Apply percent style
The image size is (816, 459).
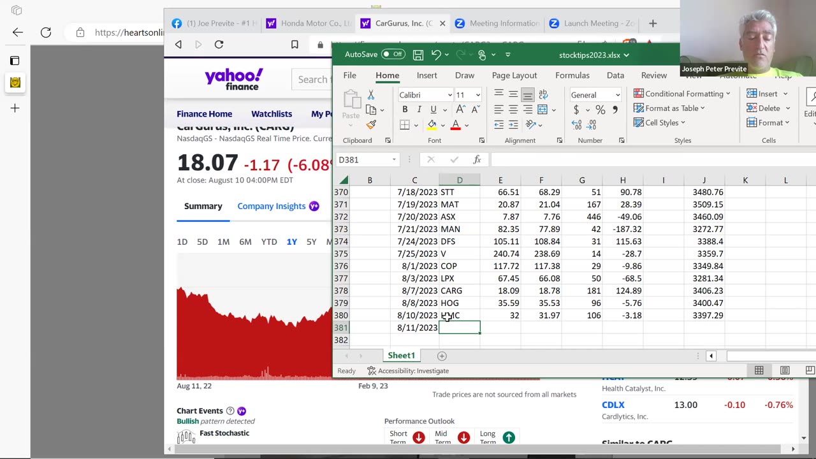(600, 110)
